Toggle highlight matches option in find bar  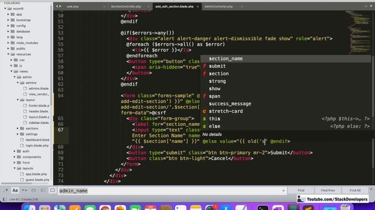[x=53, y=191]
